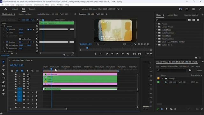Toggle Linked Selection in timeline
204x115 pixels.
click(22, 71)
